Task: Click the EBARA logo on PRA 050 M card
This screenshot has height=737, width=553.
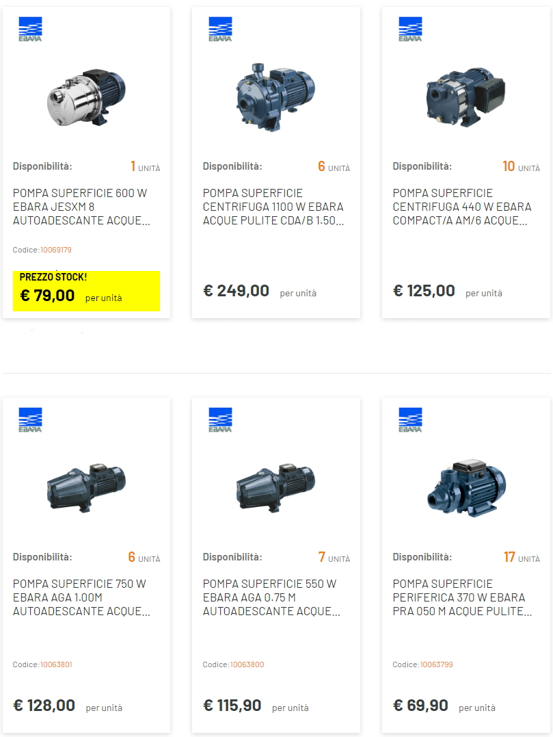Action: pos(410,419)
